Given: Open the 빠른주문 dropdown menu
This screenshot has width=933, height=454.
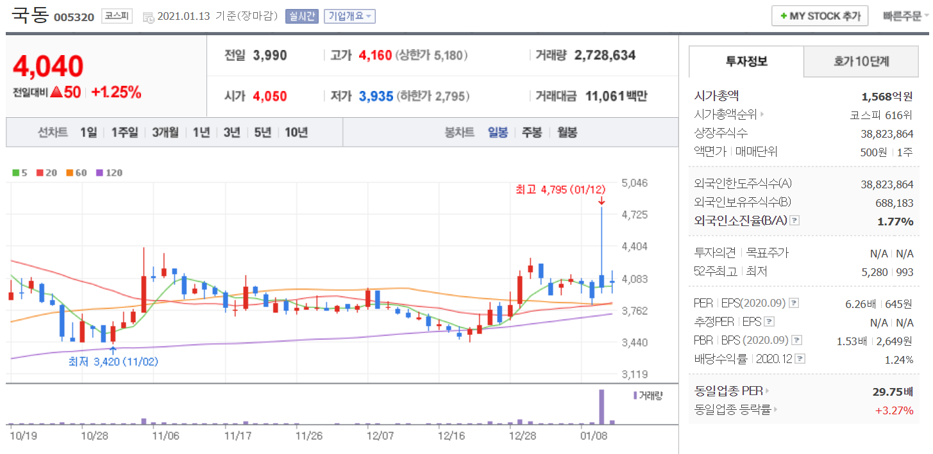Looking at the screenshot, I should pos(905,15).
